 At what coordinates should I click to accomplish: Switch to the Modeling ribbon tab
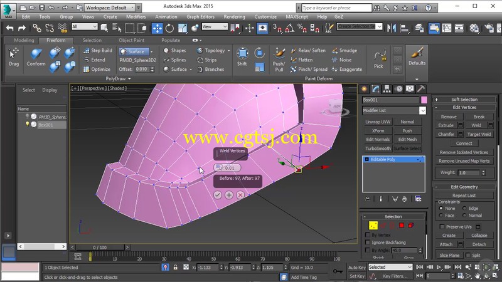coord(24,40)
